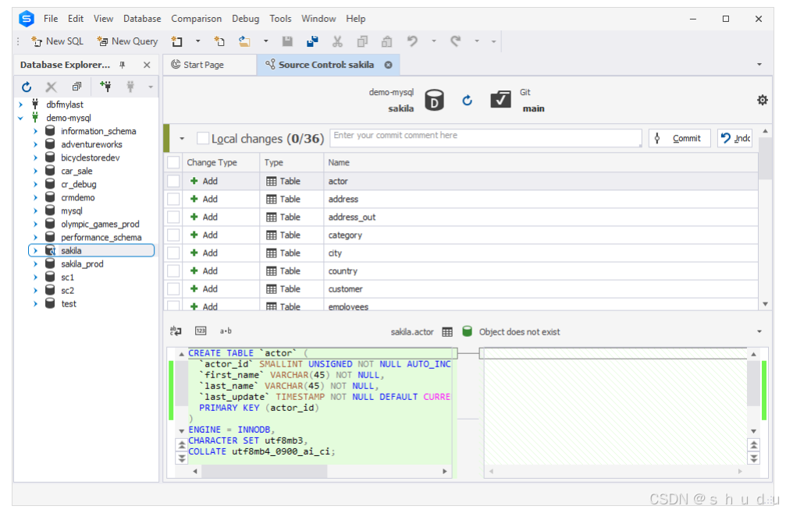This screenshot has height=513, width=786.
Task: Check the box for the category table
Action: tap(173, 235)
